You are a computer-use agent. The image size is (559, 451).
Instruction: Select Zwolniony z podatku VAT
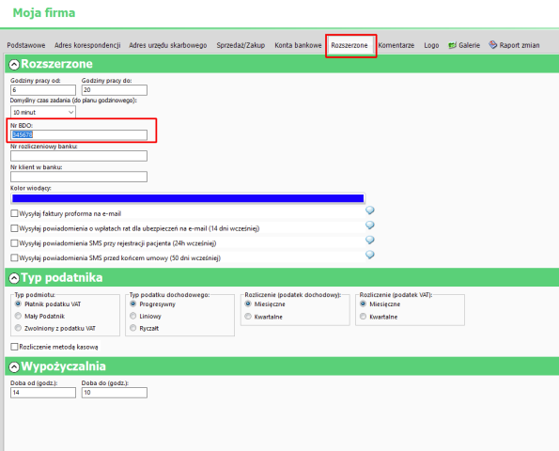tap(18, 328)
